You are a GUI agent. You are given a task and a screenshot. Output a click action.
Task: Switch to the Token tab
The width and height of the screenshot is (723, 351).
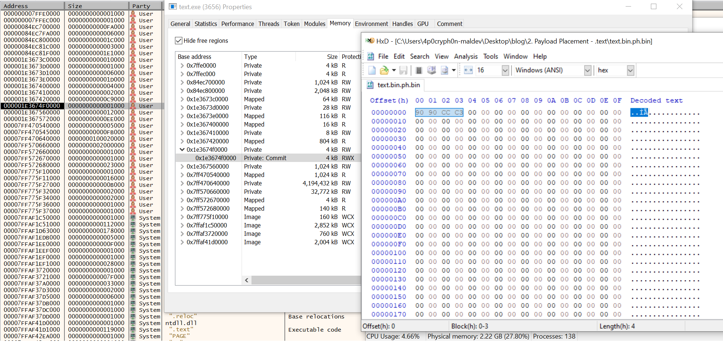(291, 24)
